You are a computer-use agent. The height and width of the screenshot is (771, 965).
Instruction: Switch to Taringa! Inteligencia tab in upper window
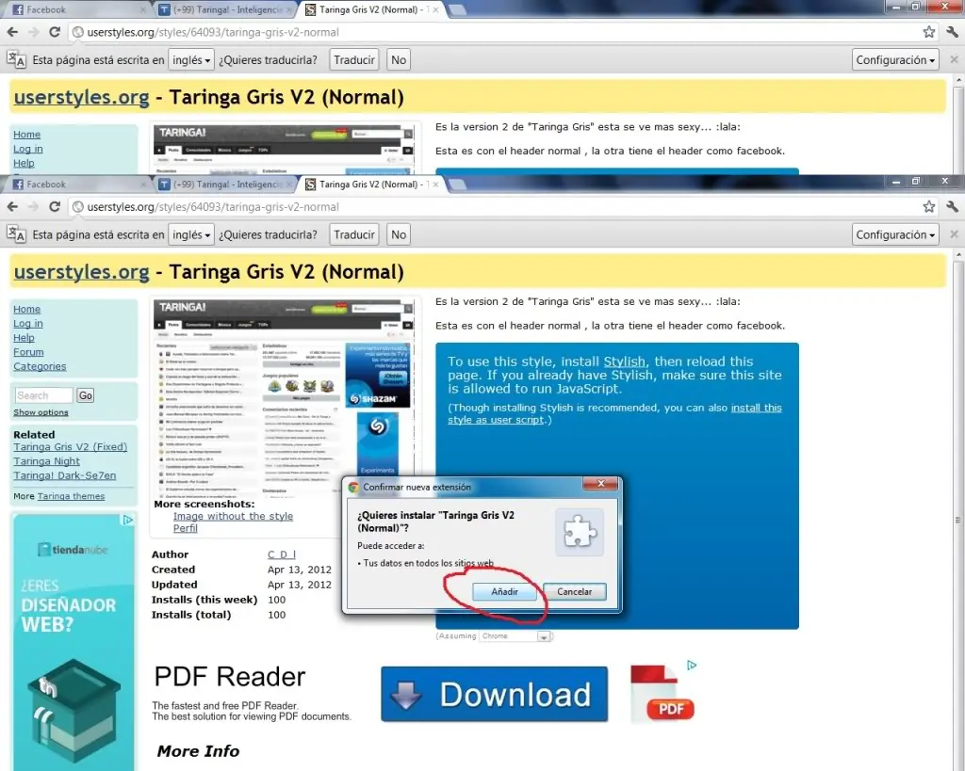224,9
